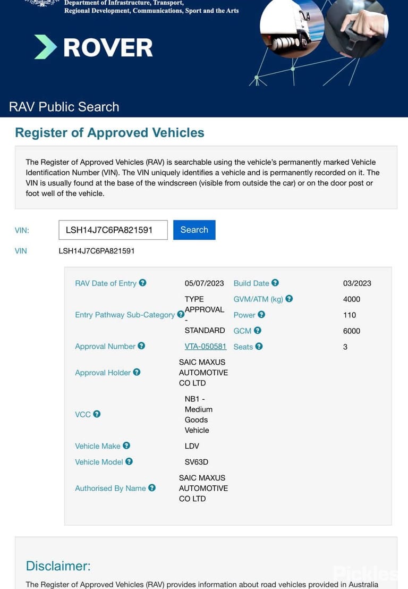Select the RAV entry date 05/07/2023
Image resolution: width=408 pixels, height=589 pixels.
204,283
